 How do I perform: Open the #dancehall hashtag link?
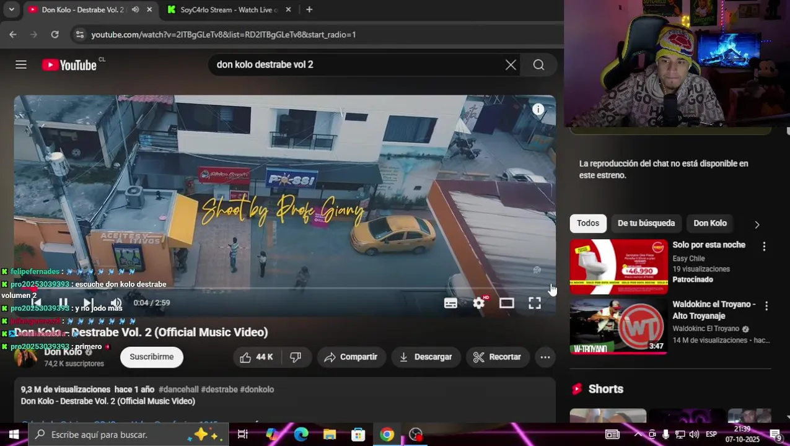click(x=178, y=390)
